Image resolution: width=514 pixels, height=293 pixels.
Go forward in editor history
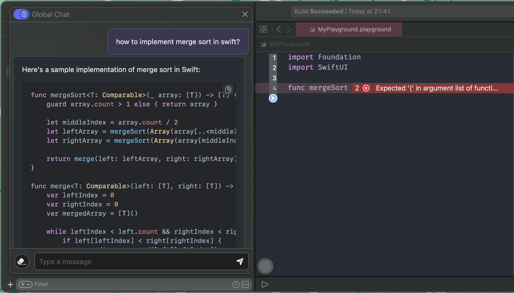(289, 29)
